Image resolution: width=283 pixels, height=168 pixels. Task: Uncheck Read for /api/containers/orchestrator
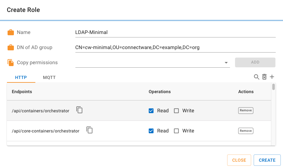(151, 111)
